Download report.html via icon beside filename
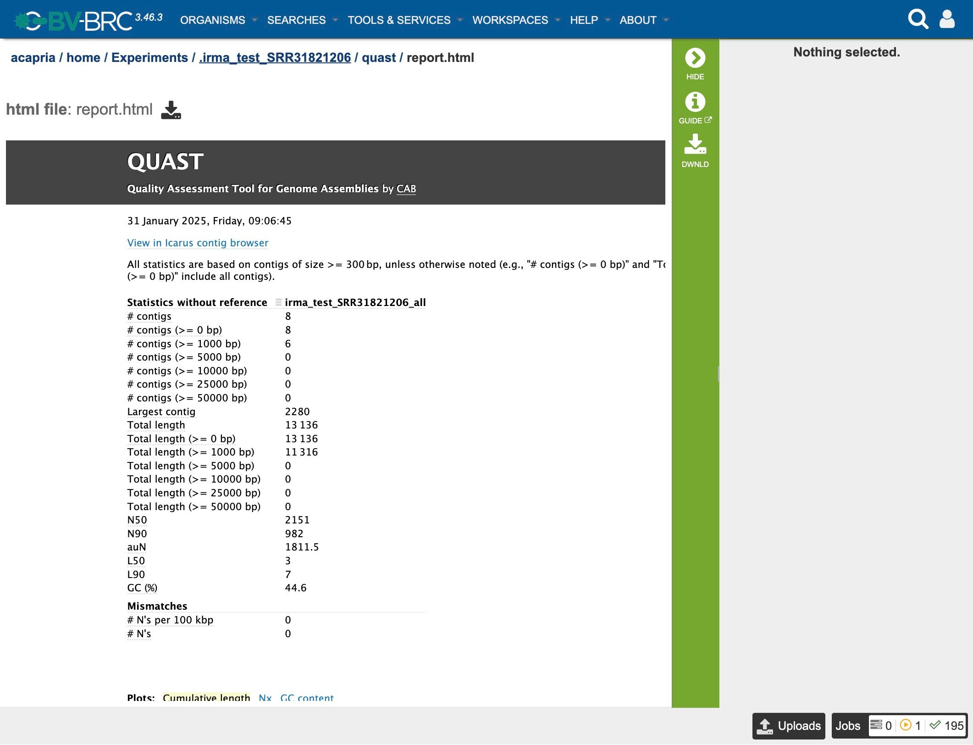973x745 pixels. point(171,110)
